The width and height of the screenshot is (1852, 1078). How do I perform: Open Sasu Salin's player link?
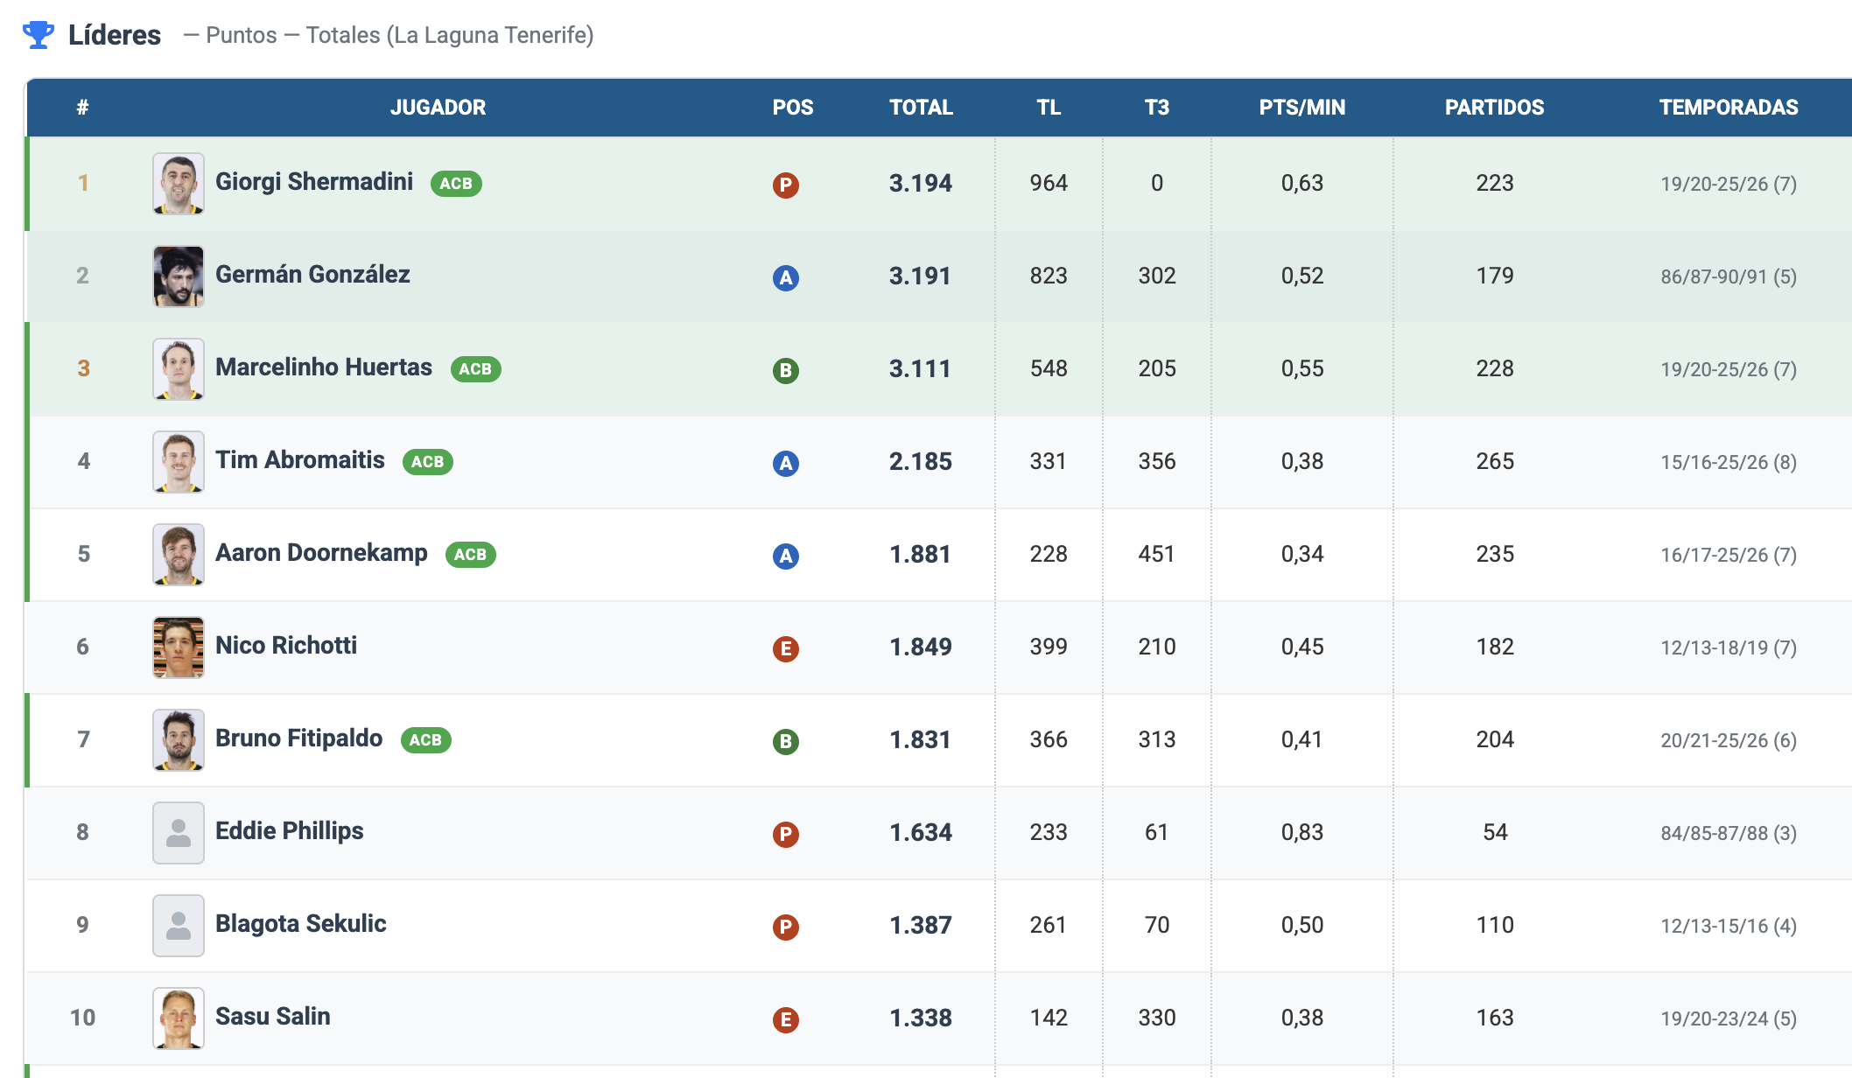coord(273,1017)
